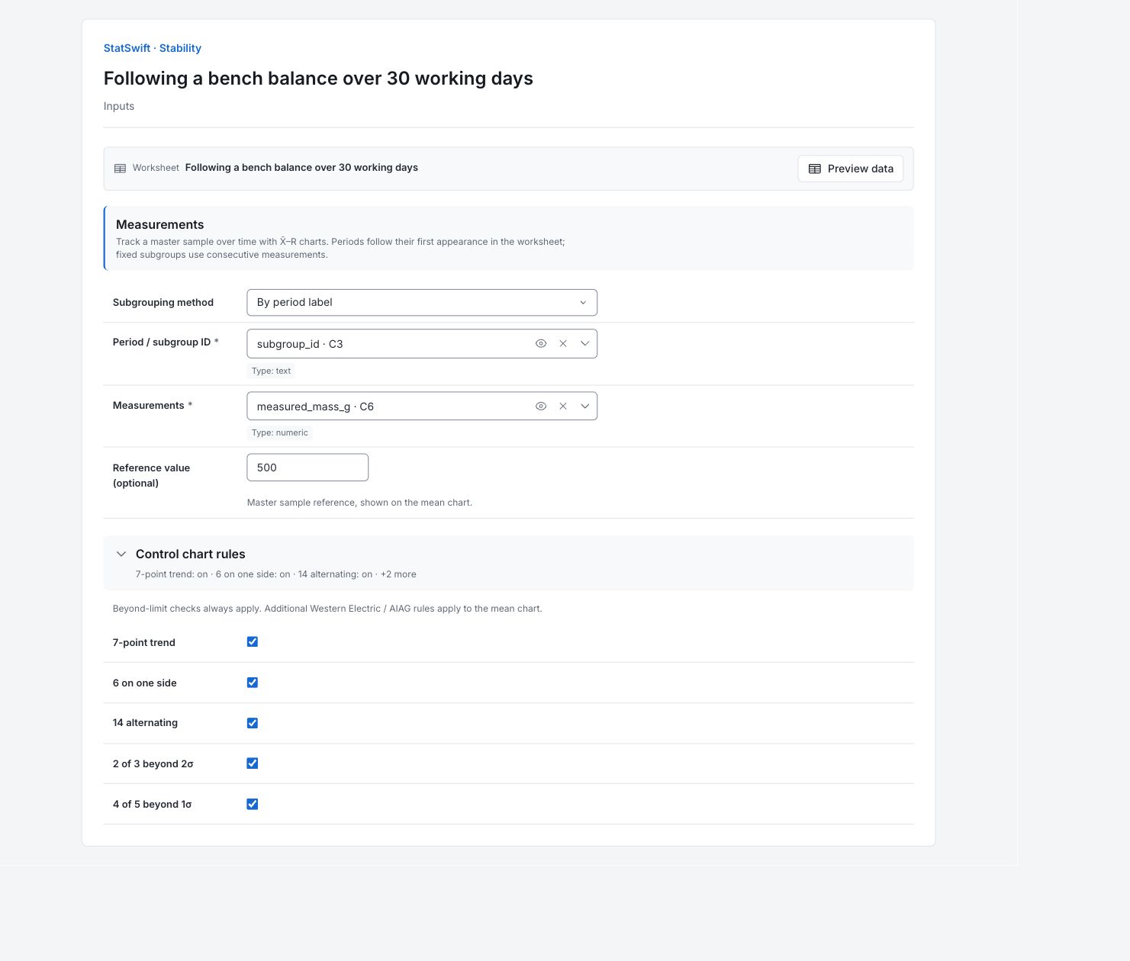The width and height of the screenshot is (1130, 961).
Task: Uncheck the 7-point trend rule
Action: point(253,641)
